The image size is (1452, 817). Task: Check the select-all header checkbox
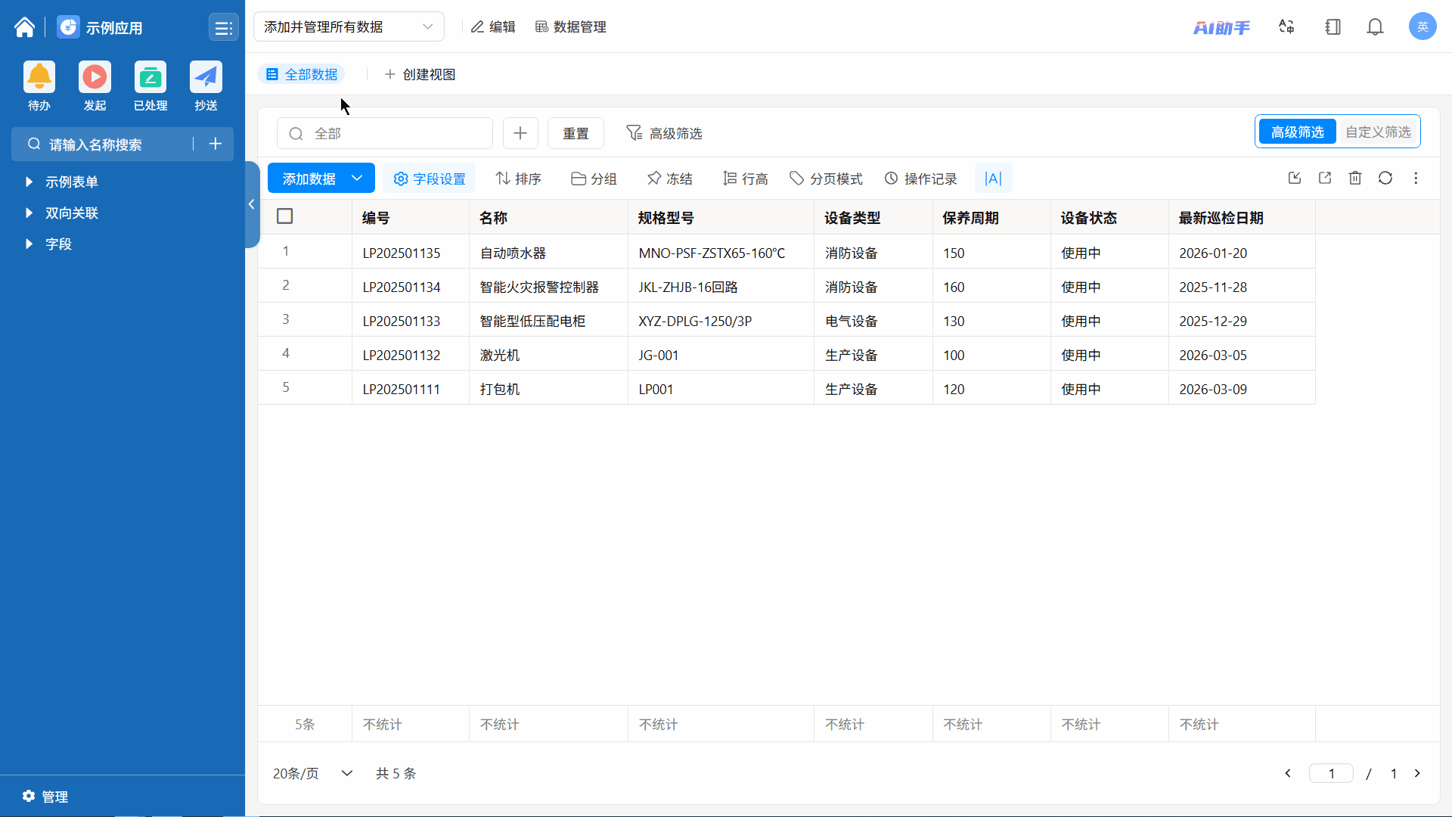coord(285,216)
